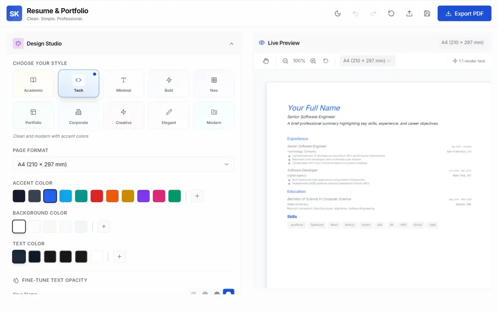Click the Export PDF button
This screenshot has width=498, height=311.
pyautogui.click(x=465, y=14)
